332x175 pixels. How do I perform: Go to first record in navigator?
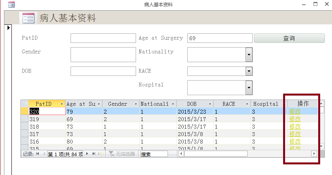[x=37, y=154]
